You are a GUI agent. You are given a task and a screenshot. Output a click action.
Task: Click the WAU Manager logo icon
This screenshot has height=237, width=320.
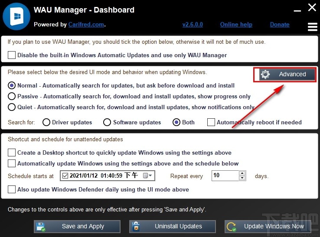pos(16,17)
